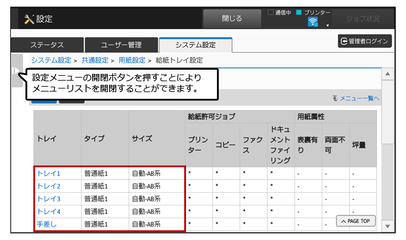Screen dimensions: 406x240
Task: Open the ジョブ状況 panel
Action: click(362, 19)
